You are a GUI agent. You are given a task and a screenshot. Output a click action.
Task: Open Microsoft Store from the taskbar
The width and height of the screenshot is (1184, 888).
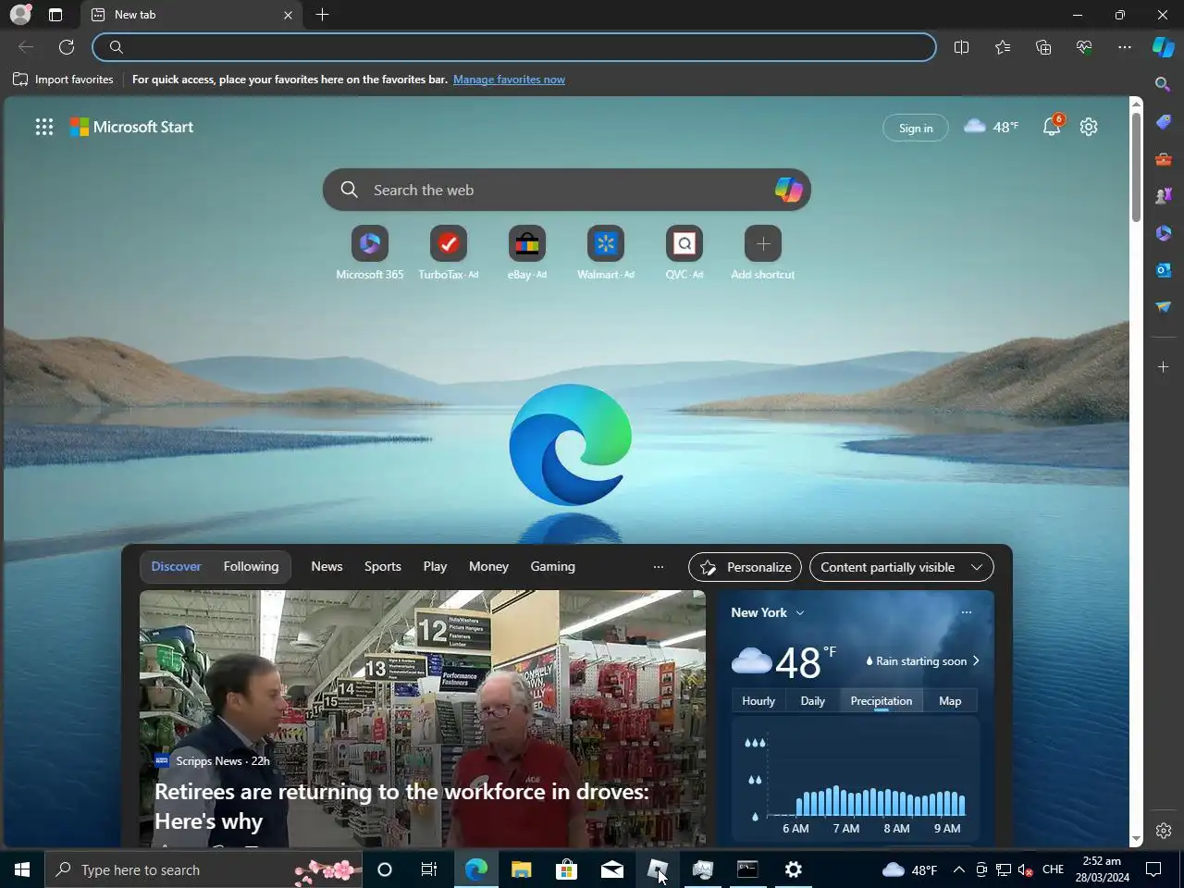[566, 869]
